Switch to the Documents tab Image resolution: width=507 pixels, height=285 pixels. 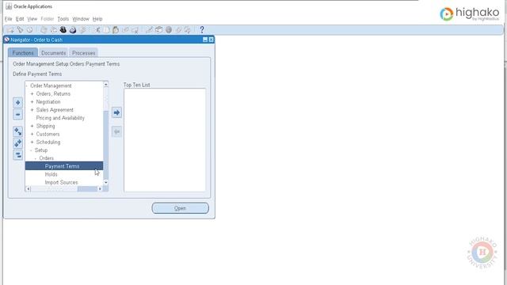53,53
